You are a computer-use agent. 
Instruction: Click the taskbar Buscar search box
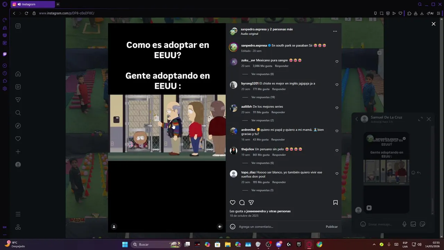coord(156,244)
